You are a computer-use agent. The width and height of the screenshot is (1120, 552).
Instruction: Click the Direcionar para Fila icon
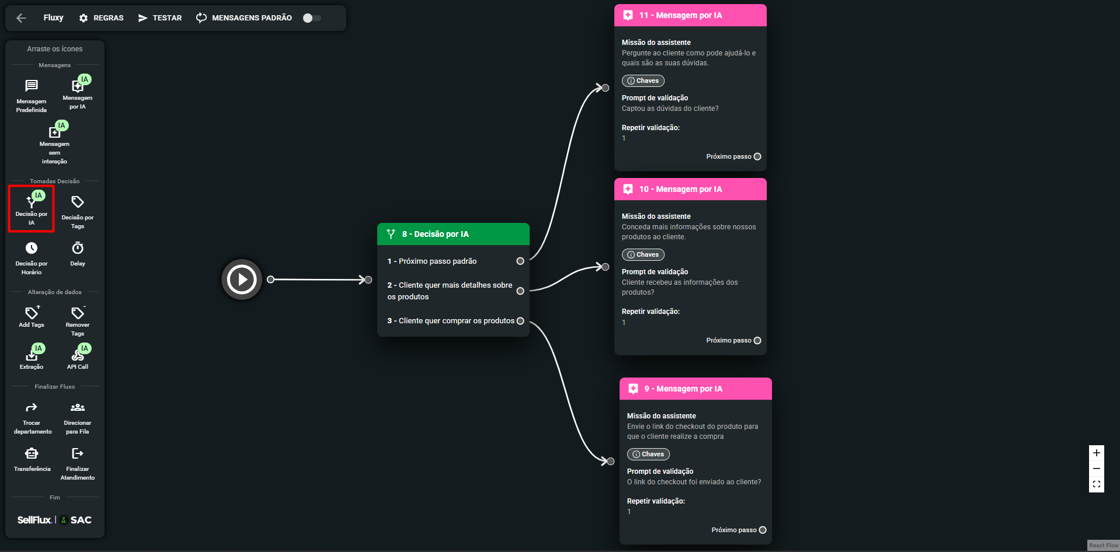point(77,408)
